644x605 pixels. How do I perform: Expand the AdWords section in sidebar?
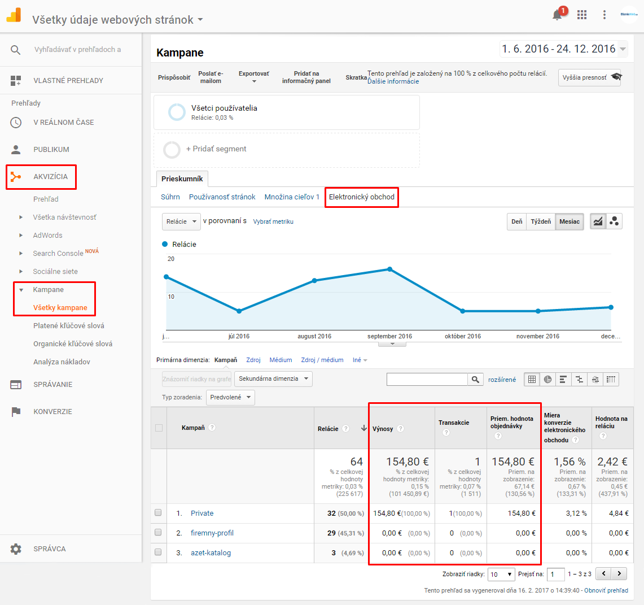coord(47,235)
